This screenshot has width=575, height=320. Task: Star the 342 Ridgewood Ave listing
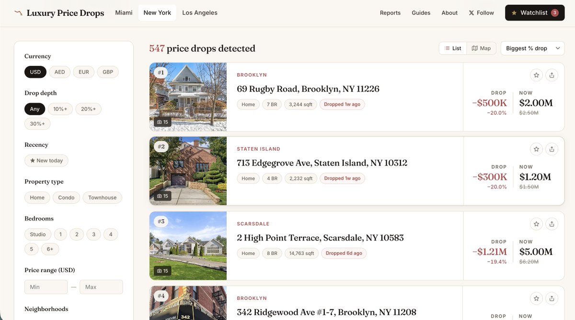(536, 298)
